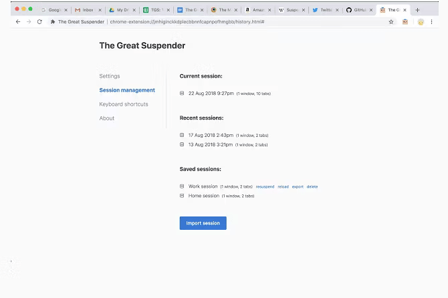Click the reload link for Work session
This screenshot has height=298, width=448.
coord(283,186)
